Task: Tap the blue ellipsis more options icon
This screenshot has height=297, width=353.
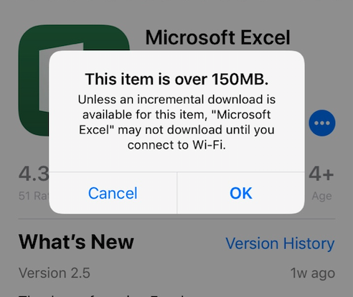Action: (322, 123)
